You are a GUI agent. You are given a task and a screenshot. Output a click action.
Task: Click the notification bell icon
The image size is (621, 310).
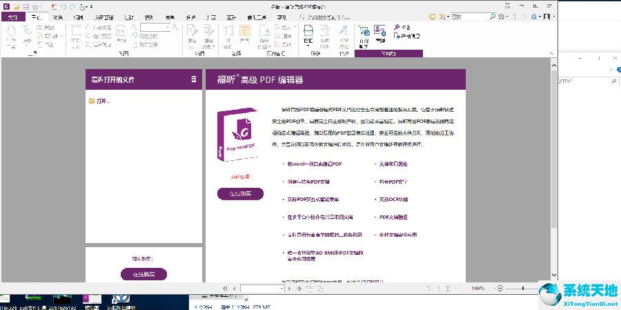[534, 17]
